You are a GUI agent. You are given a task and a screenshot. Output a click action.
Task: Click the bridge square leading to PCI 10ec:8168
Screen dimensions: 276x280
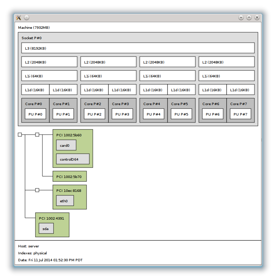click(x=37, y=190)
